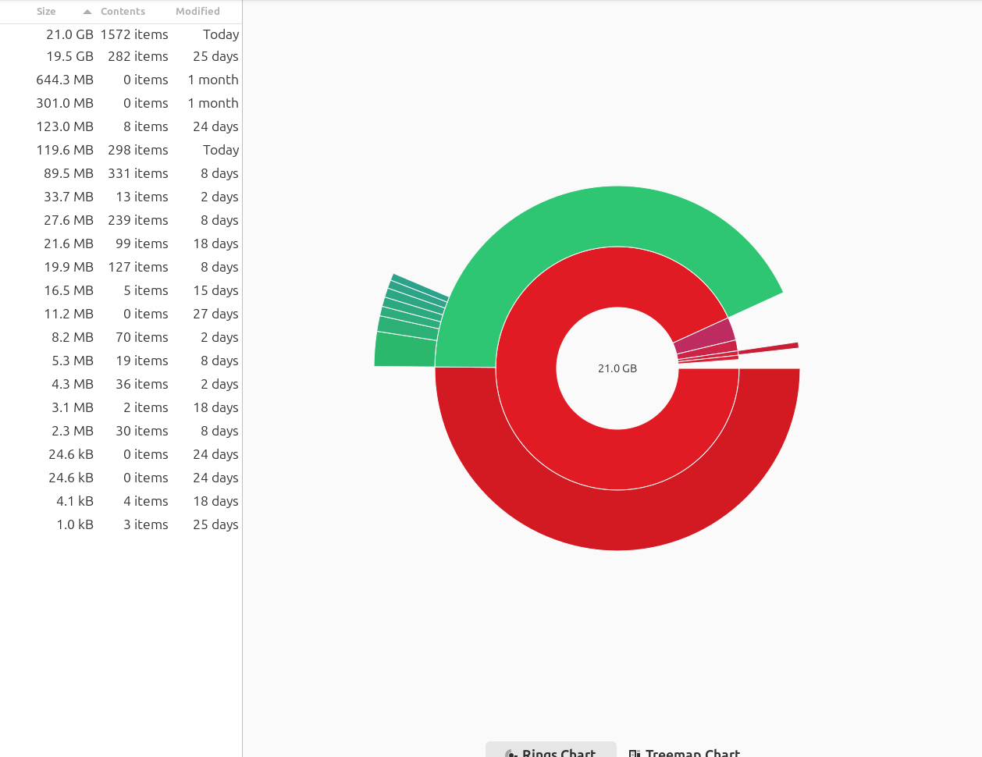Sort the list by the Contents column header
982x757 pixels.
tap(123, 12)
